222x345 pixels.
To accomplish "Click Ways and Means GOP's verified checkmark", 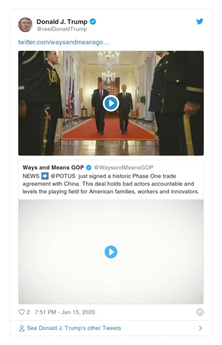I will [89, 167].
